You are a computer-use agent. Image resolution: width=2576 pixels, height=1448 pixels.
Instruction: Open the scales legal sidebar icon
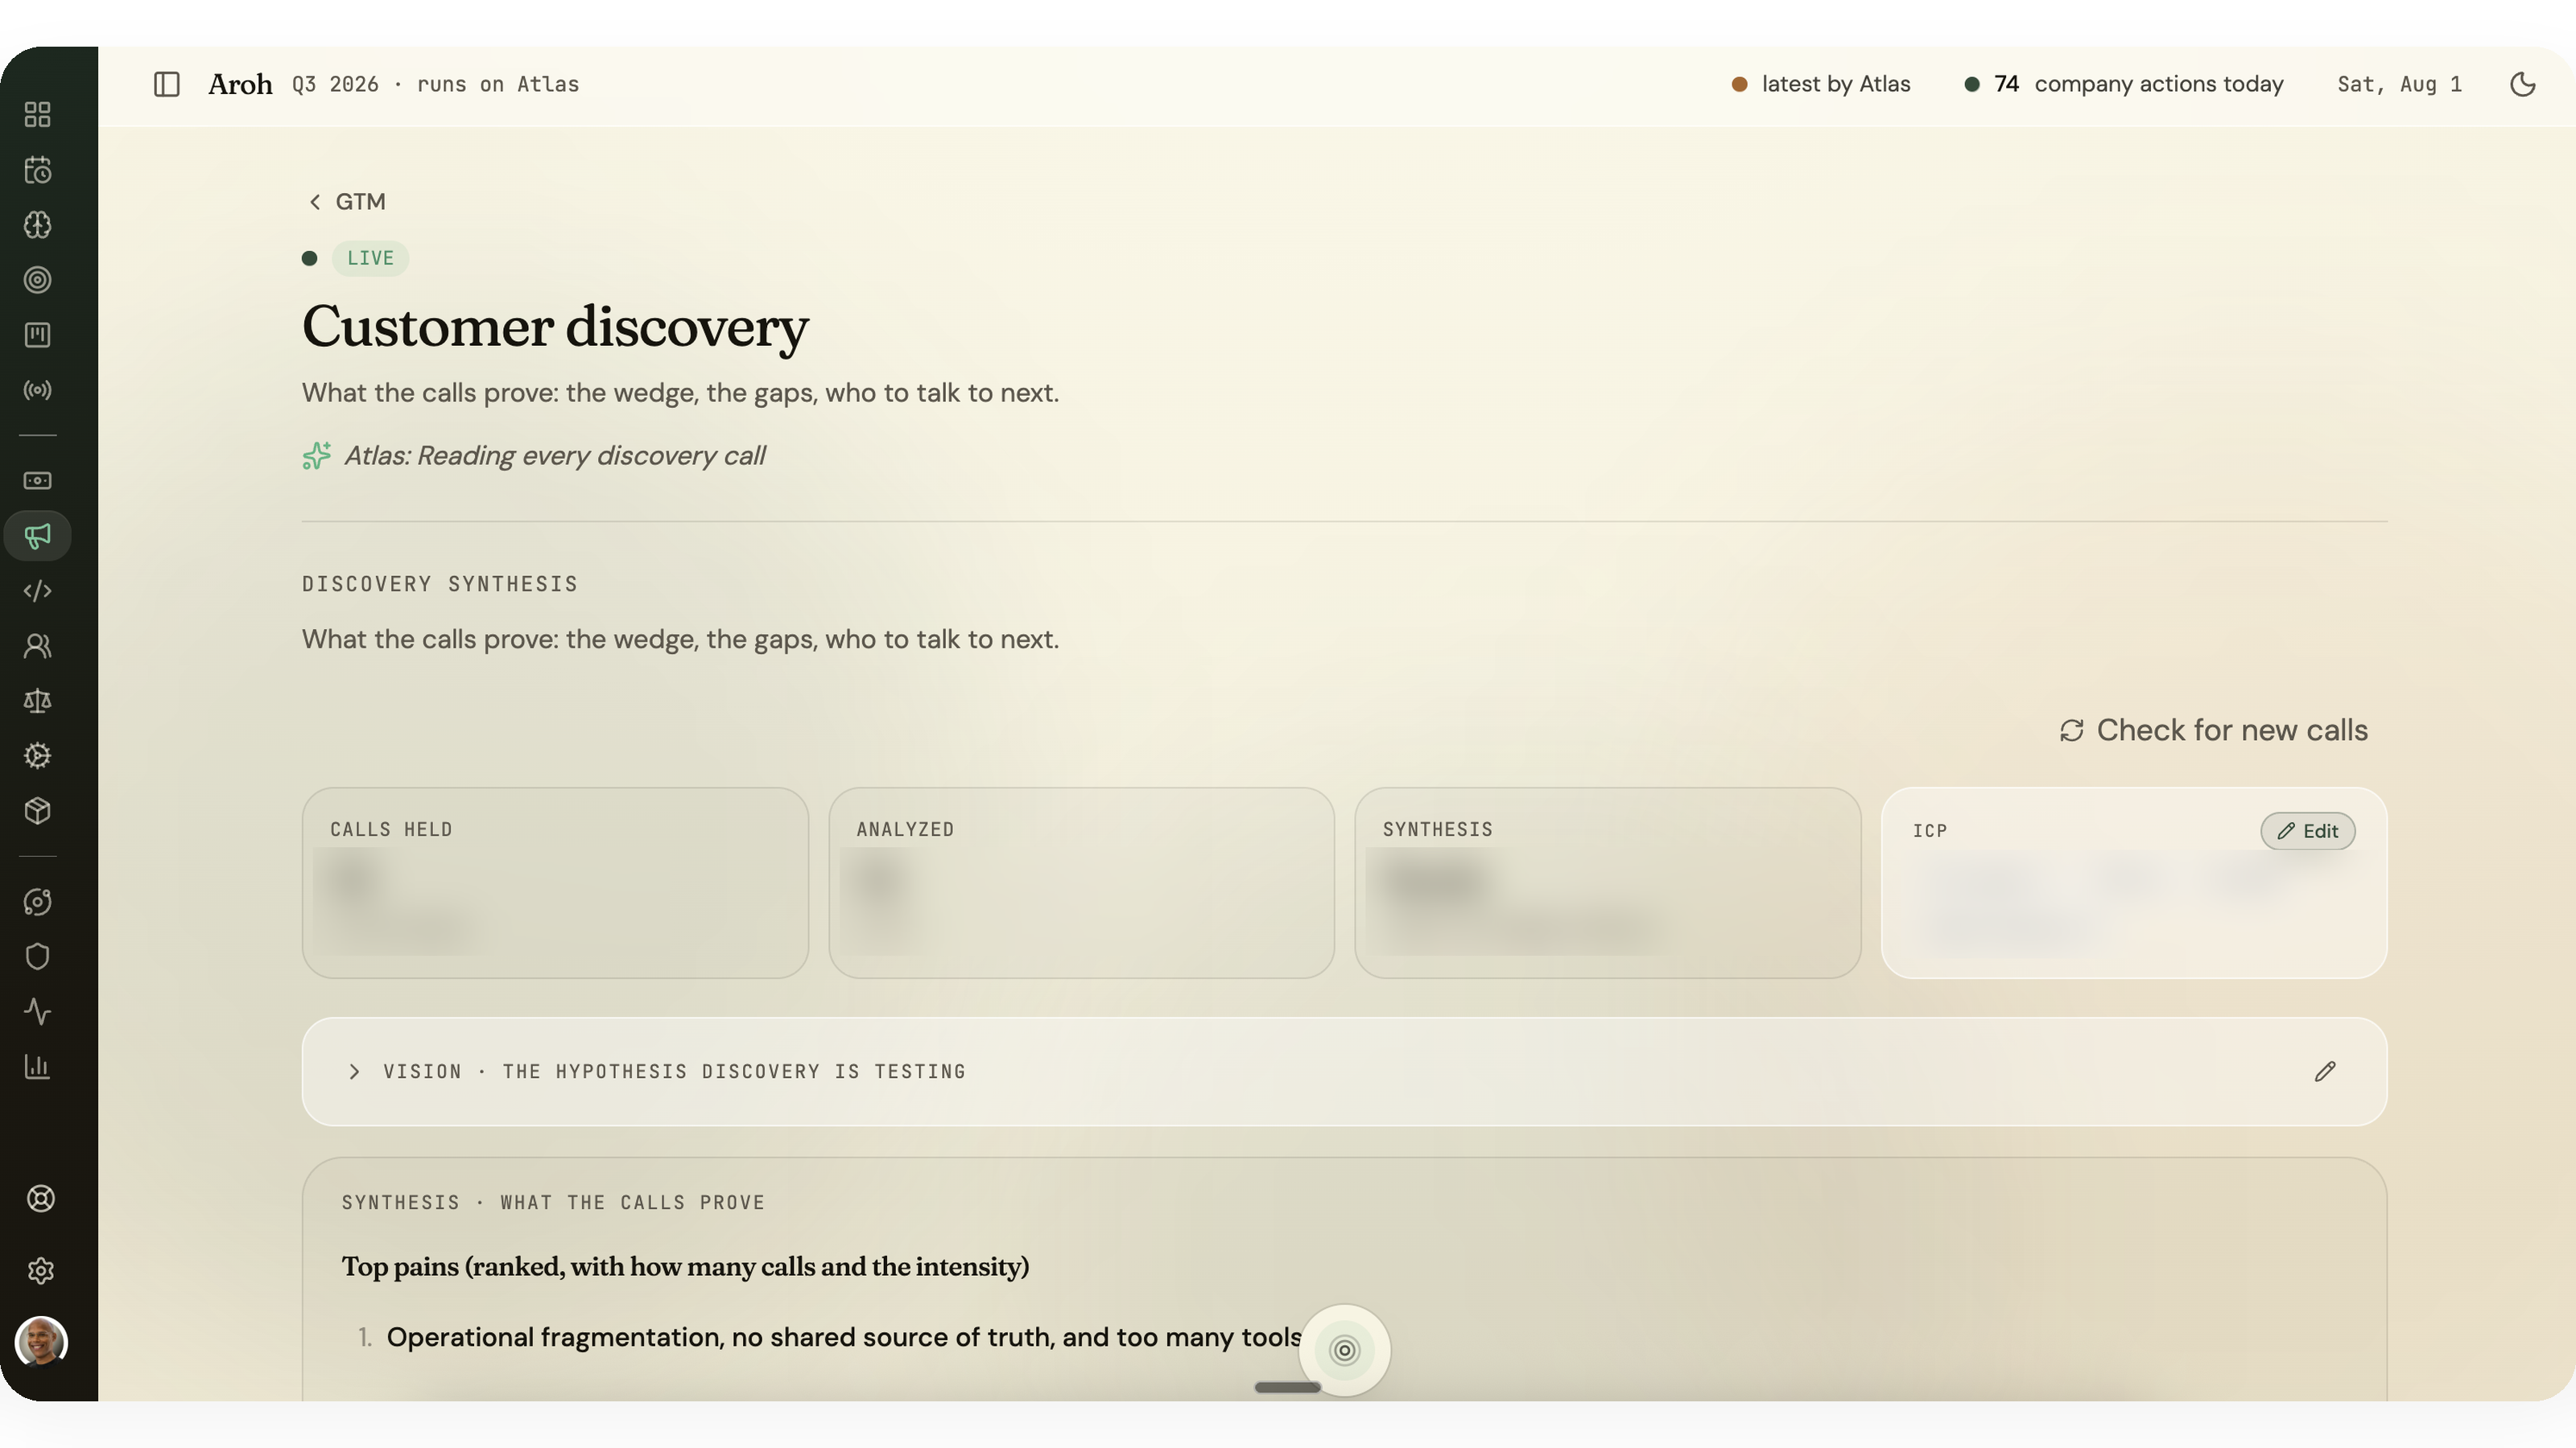(37, 701)
